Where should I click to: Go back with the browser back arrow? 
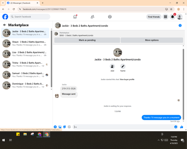click(3, 9)
